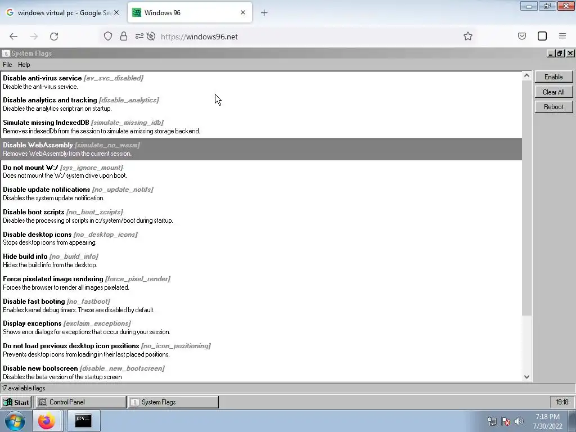Click the Enable button

point(553,76)
